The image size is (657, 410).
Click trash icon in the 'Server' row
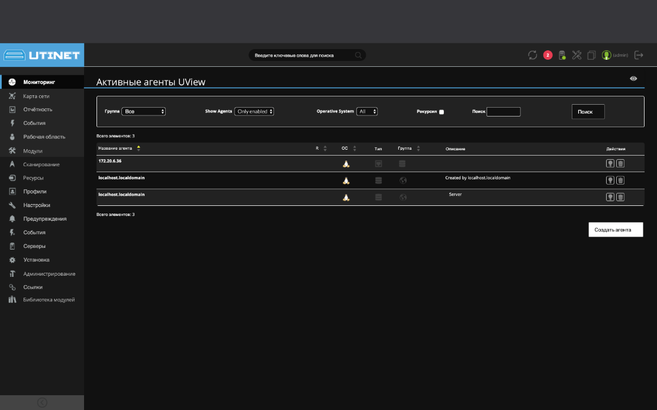tap(620, 197)
